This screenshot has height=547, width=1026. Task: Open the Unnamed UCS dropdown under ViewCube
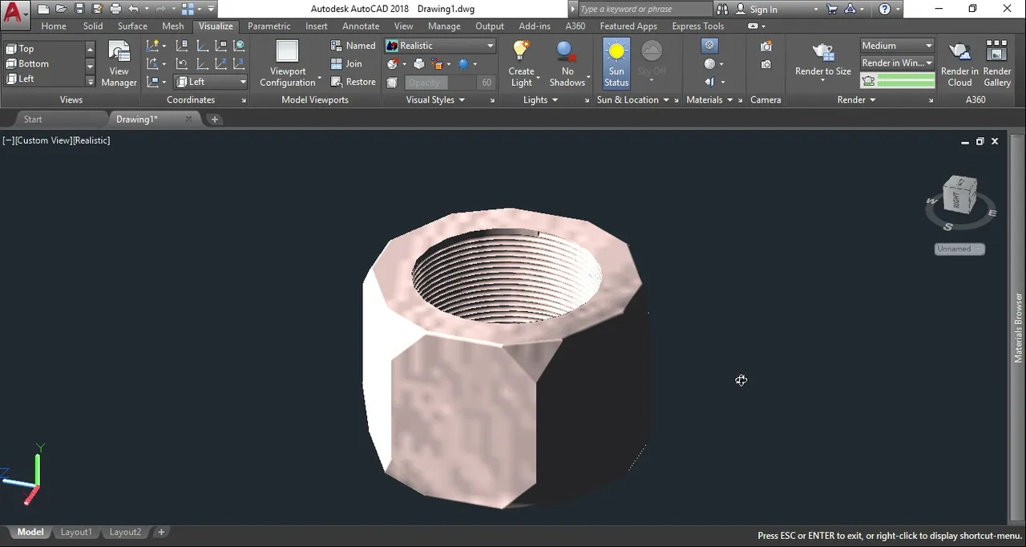coord(959,249)
